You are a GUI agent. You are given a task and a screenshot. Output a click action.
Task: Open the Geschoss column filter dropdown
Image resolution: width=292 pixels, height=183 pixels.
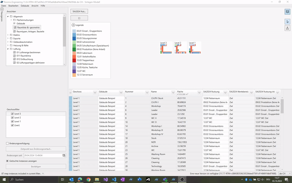(x=95, y=92)
